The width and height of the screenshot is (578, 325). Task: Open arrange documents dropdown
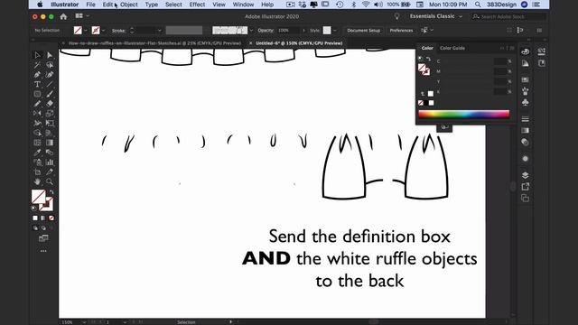[x=81, y=16]
